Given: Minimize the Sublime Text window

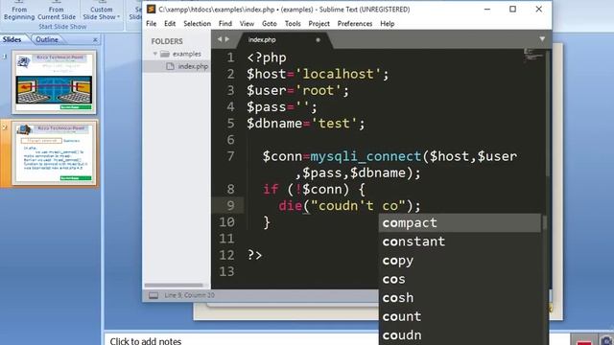Looking at the screenshot, I should [487, 9].
